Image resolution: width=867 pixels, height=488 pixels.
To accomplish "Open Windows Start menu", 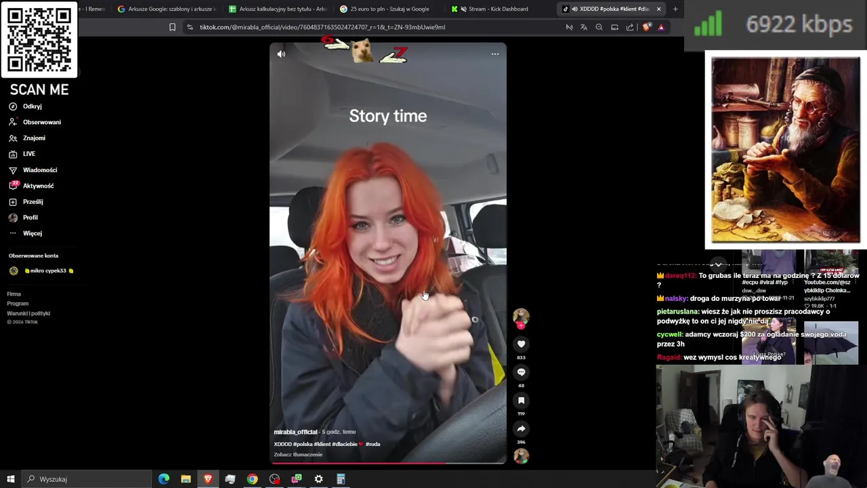I will click(10, 479).
